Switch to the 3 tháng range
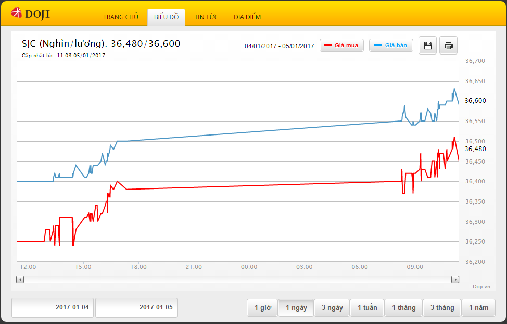 click(x=442, y=307)
